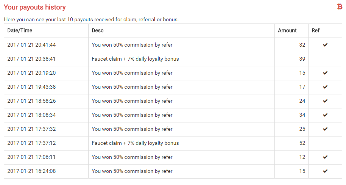Click the Date/Time column header
The image size is (346, 185).
click(x=20, y=30)
